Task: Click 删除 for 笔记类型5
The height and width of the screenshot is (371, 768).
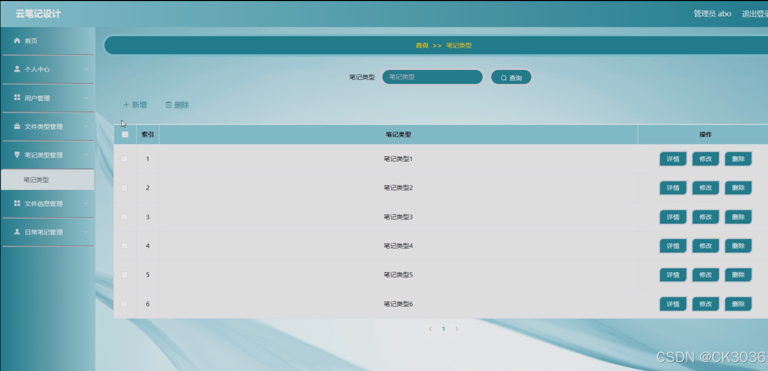Action: 738,275
